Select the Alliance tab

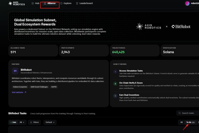(50, 3)
